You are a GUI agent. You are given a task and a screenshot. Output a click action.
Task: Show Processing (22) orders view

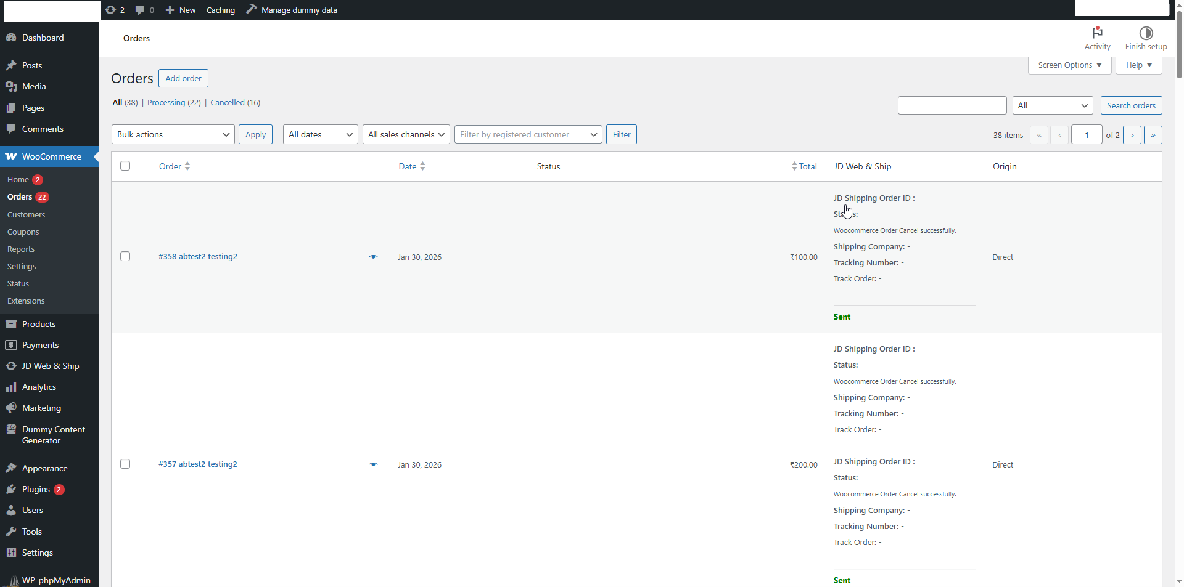click(x=174, y=103)
